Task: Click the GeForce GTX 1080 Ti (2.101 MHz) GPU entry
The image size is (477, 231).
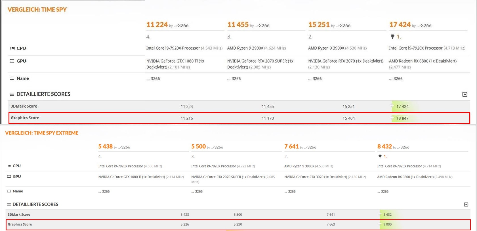Action: coord(175,64)
